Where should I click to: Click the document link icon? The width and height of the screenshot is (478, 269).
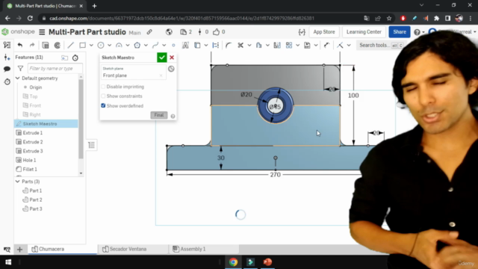(x=149, y=32)
